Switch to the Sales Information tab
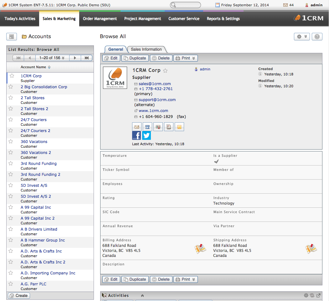This screenshot has width=329, height=301. (146, 49)
